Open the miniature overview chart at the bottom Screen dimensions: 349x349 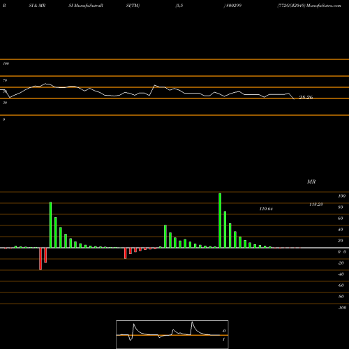172,334
